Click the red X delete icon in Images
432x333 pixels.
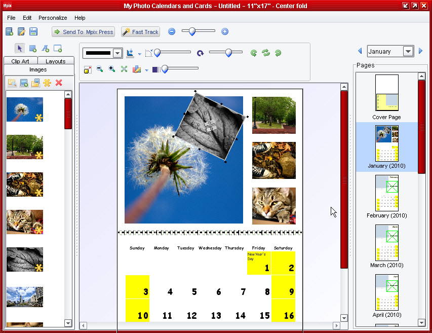tap(59, 83)
